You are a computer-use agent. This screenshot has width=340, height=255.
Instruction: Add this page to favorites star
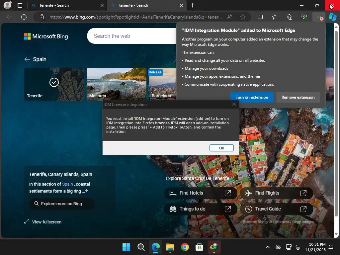point(243,17)
